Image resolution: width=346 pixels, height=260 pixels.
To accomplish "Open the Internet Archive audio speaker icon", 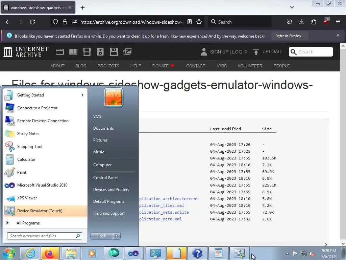I will coord(100,52).
